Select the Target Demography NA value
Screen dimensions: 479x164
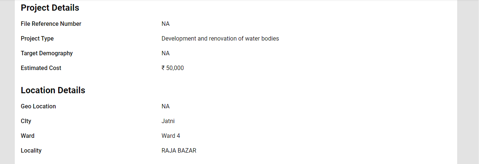(165, 53)
